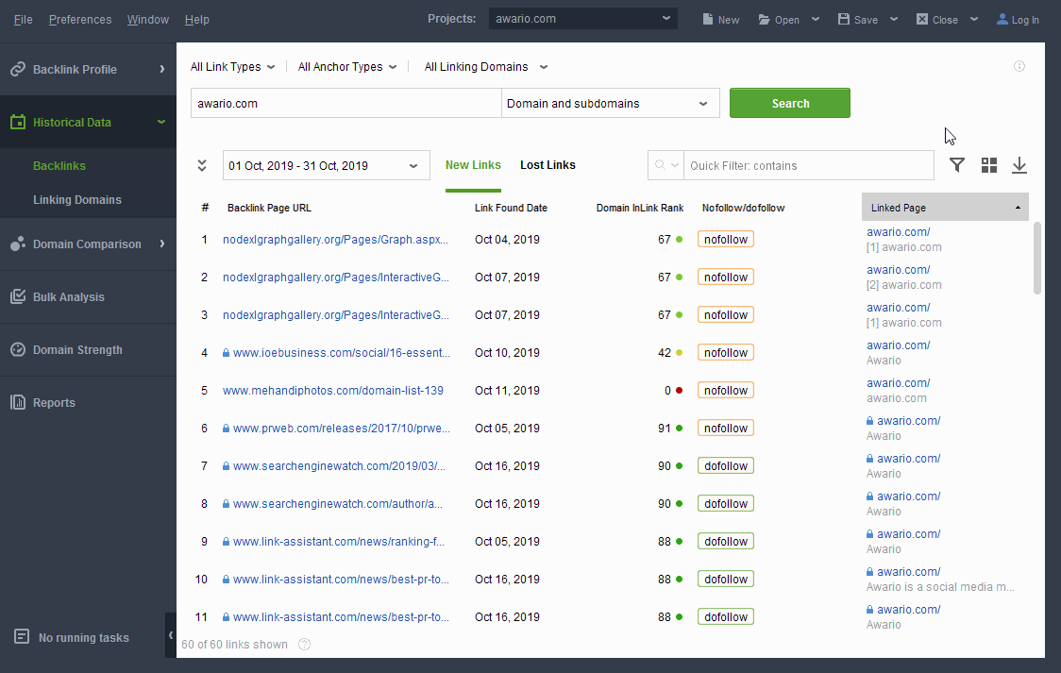Click the green Search button

[x=790, y=104]
